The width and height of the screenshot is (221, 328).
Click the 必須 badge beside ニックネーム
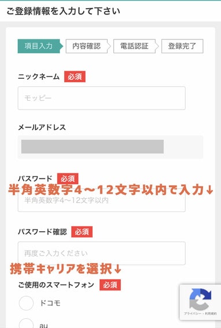click(x=75, y=76)
